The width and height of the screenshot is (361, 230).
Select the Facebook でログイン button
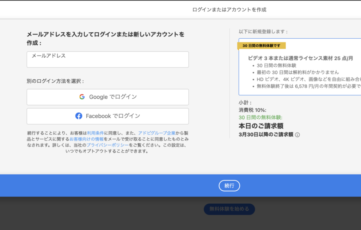(x=108, y=116)
